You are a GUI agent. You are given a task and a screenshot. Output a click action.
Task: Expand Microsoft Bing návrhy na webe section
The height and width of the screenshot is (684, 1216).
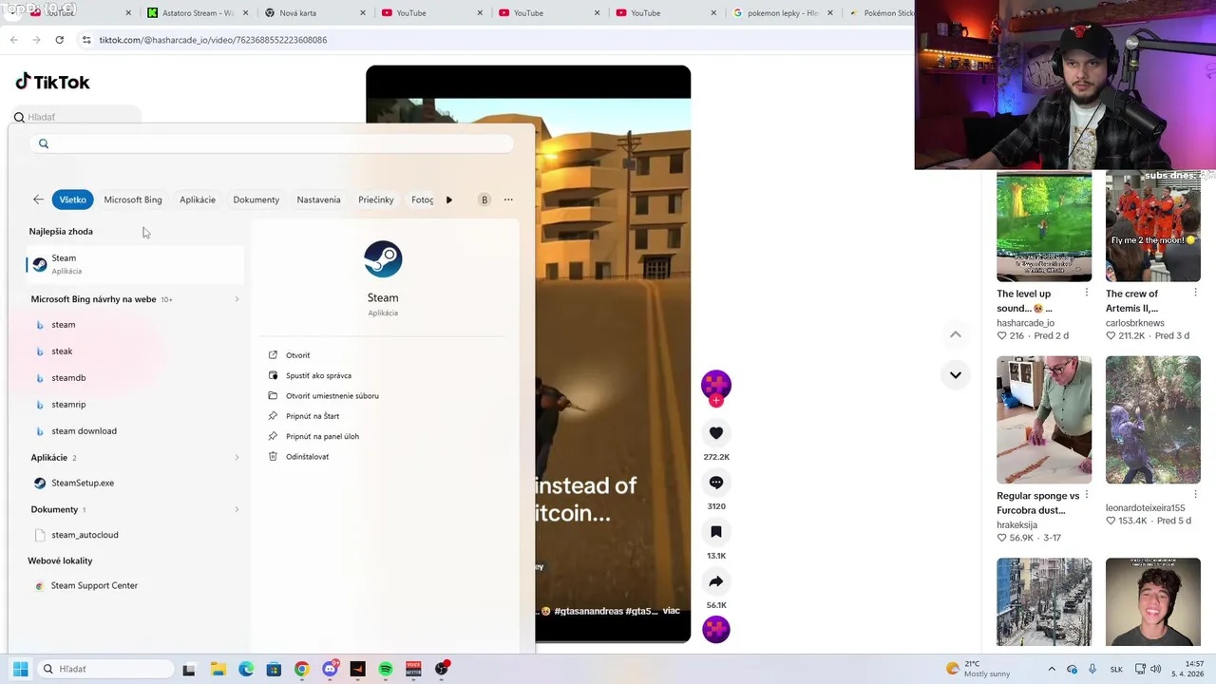pyautogui.click(x=237, y=299)
